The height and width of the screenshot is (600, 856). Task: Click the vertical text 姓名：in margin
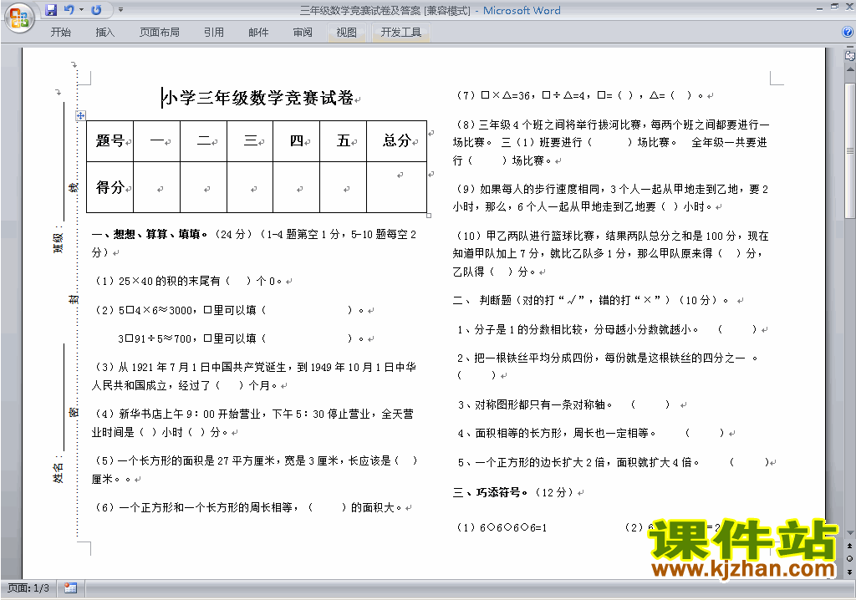click(x=58, y=470)
